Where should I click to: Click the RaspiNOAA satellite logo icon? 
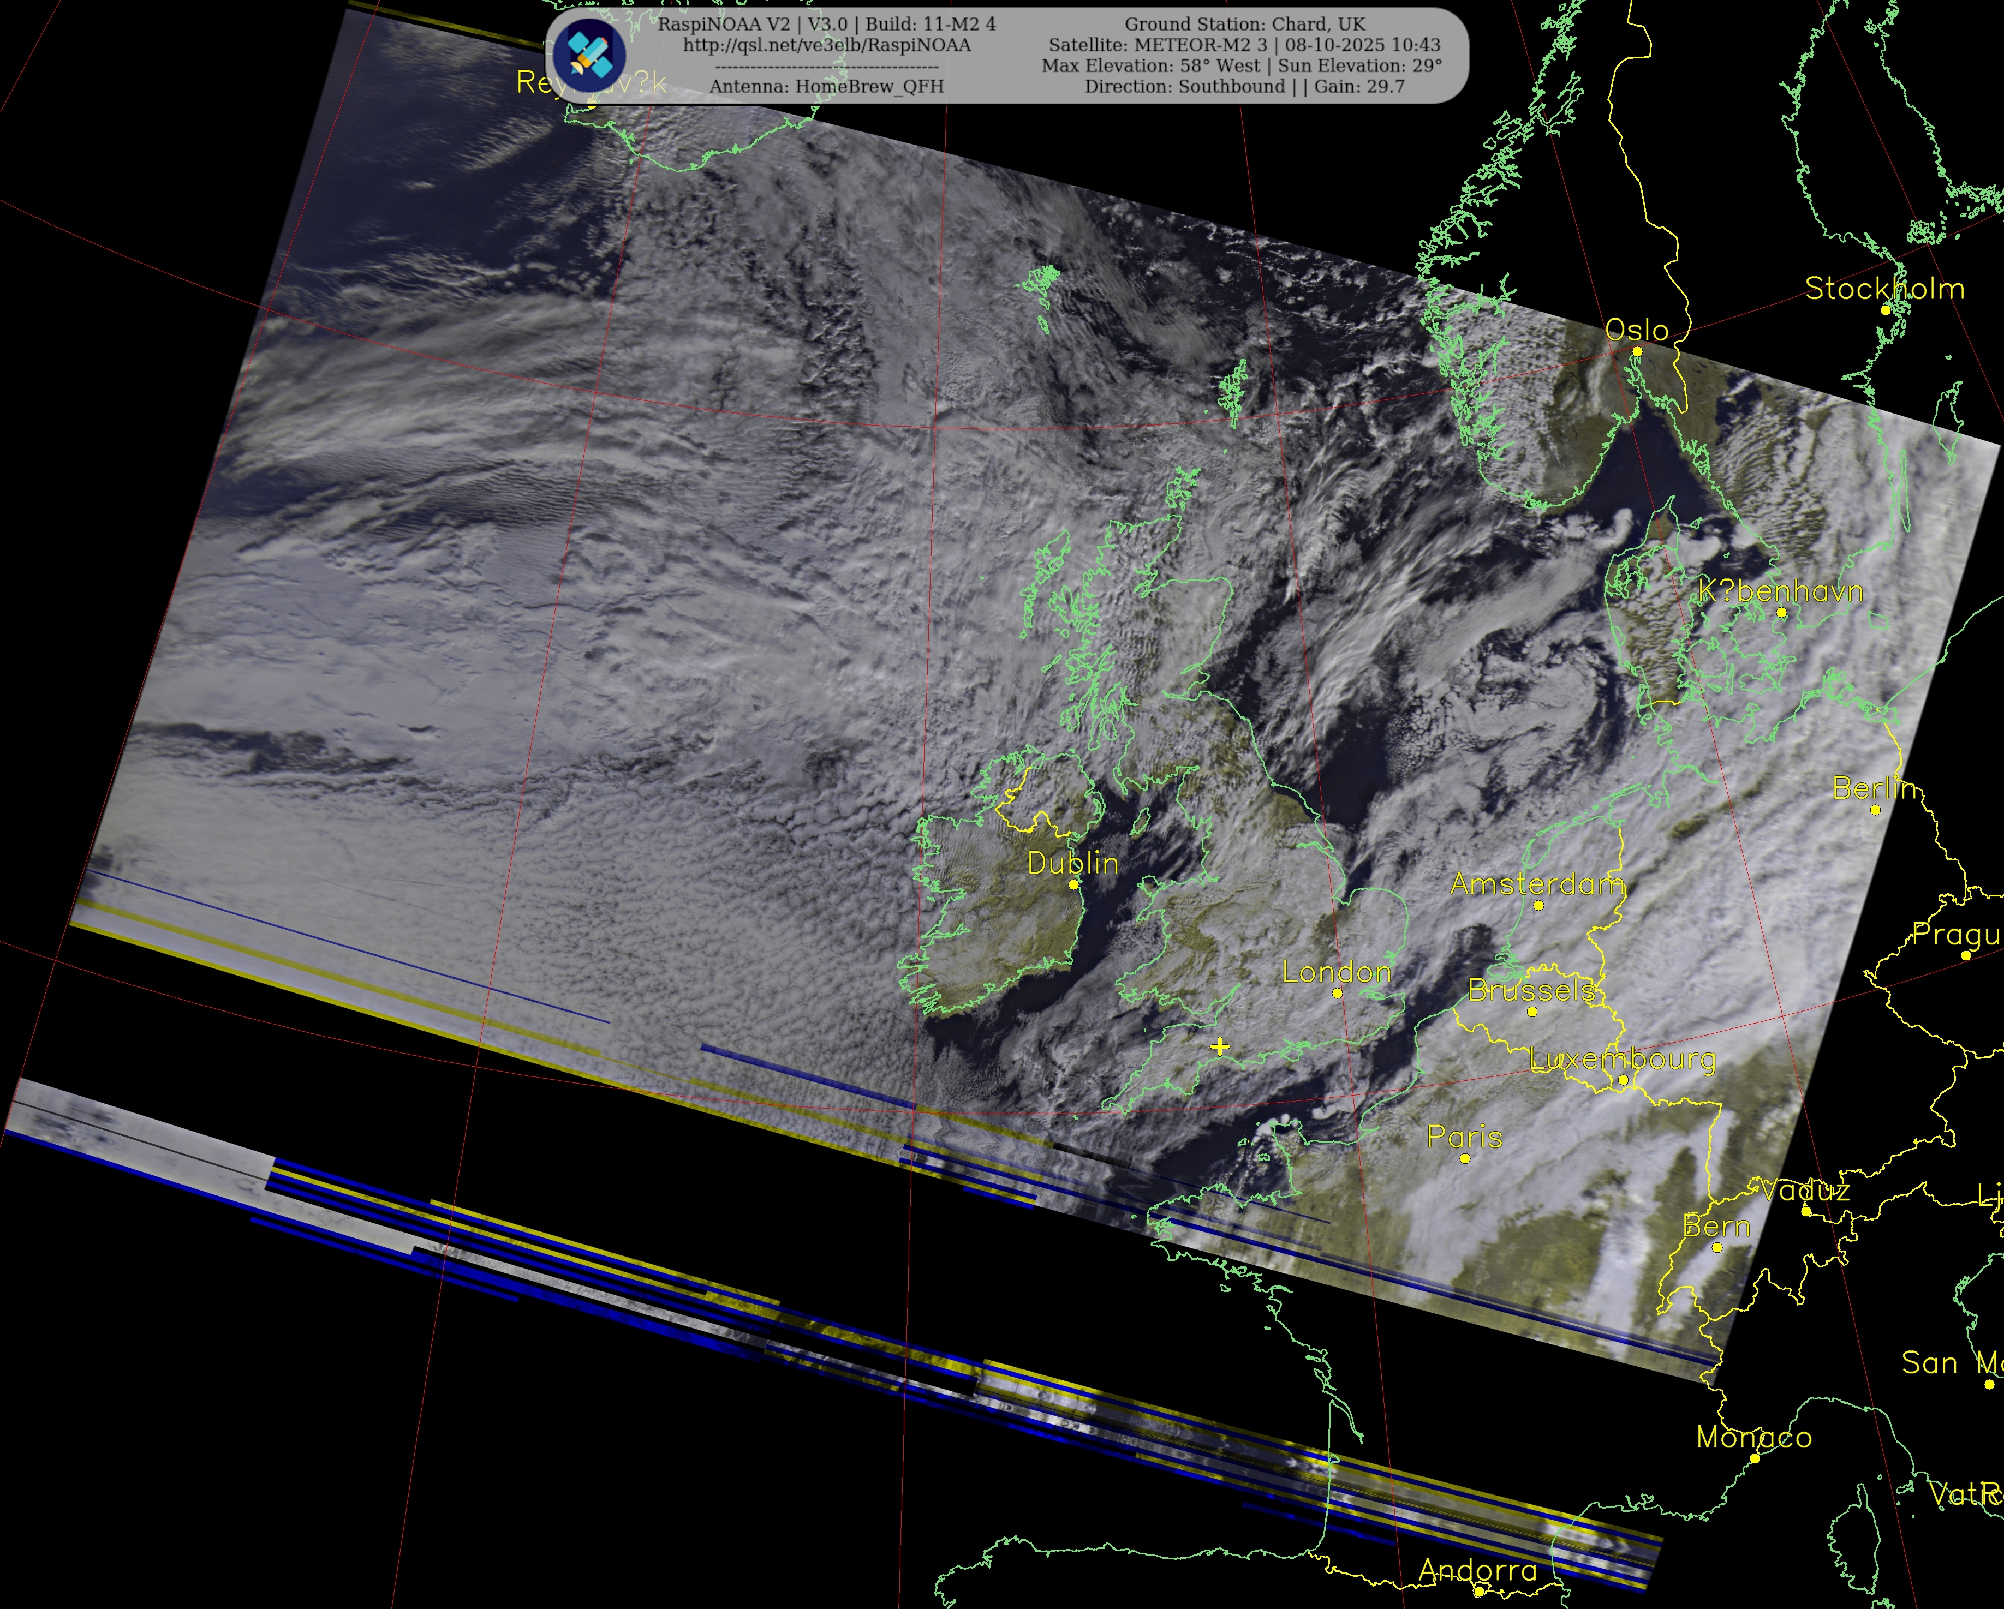588,56
